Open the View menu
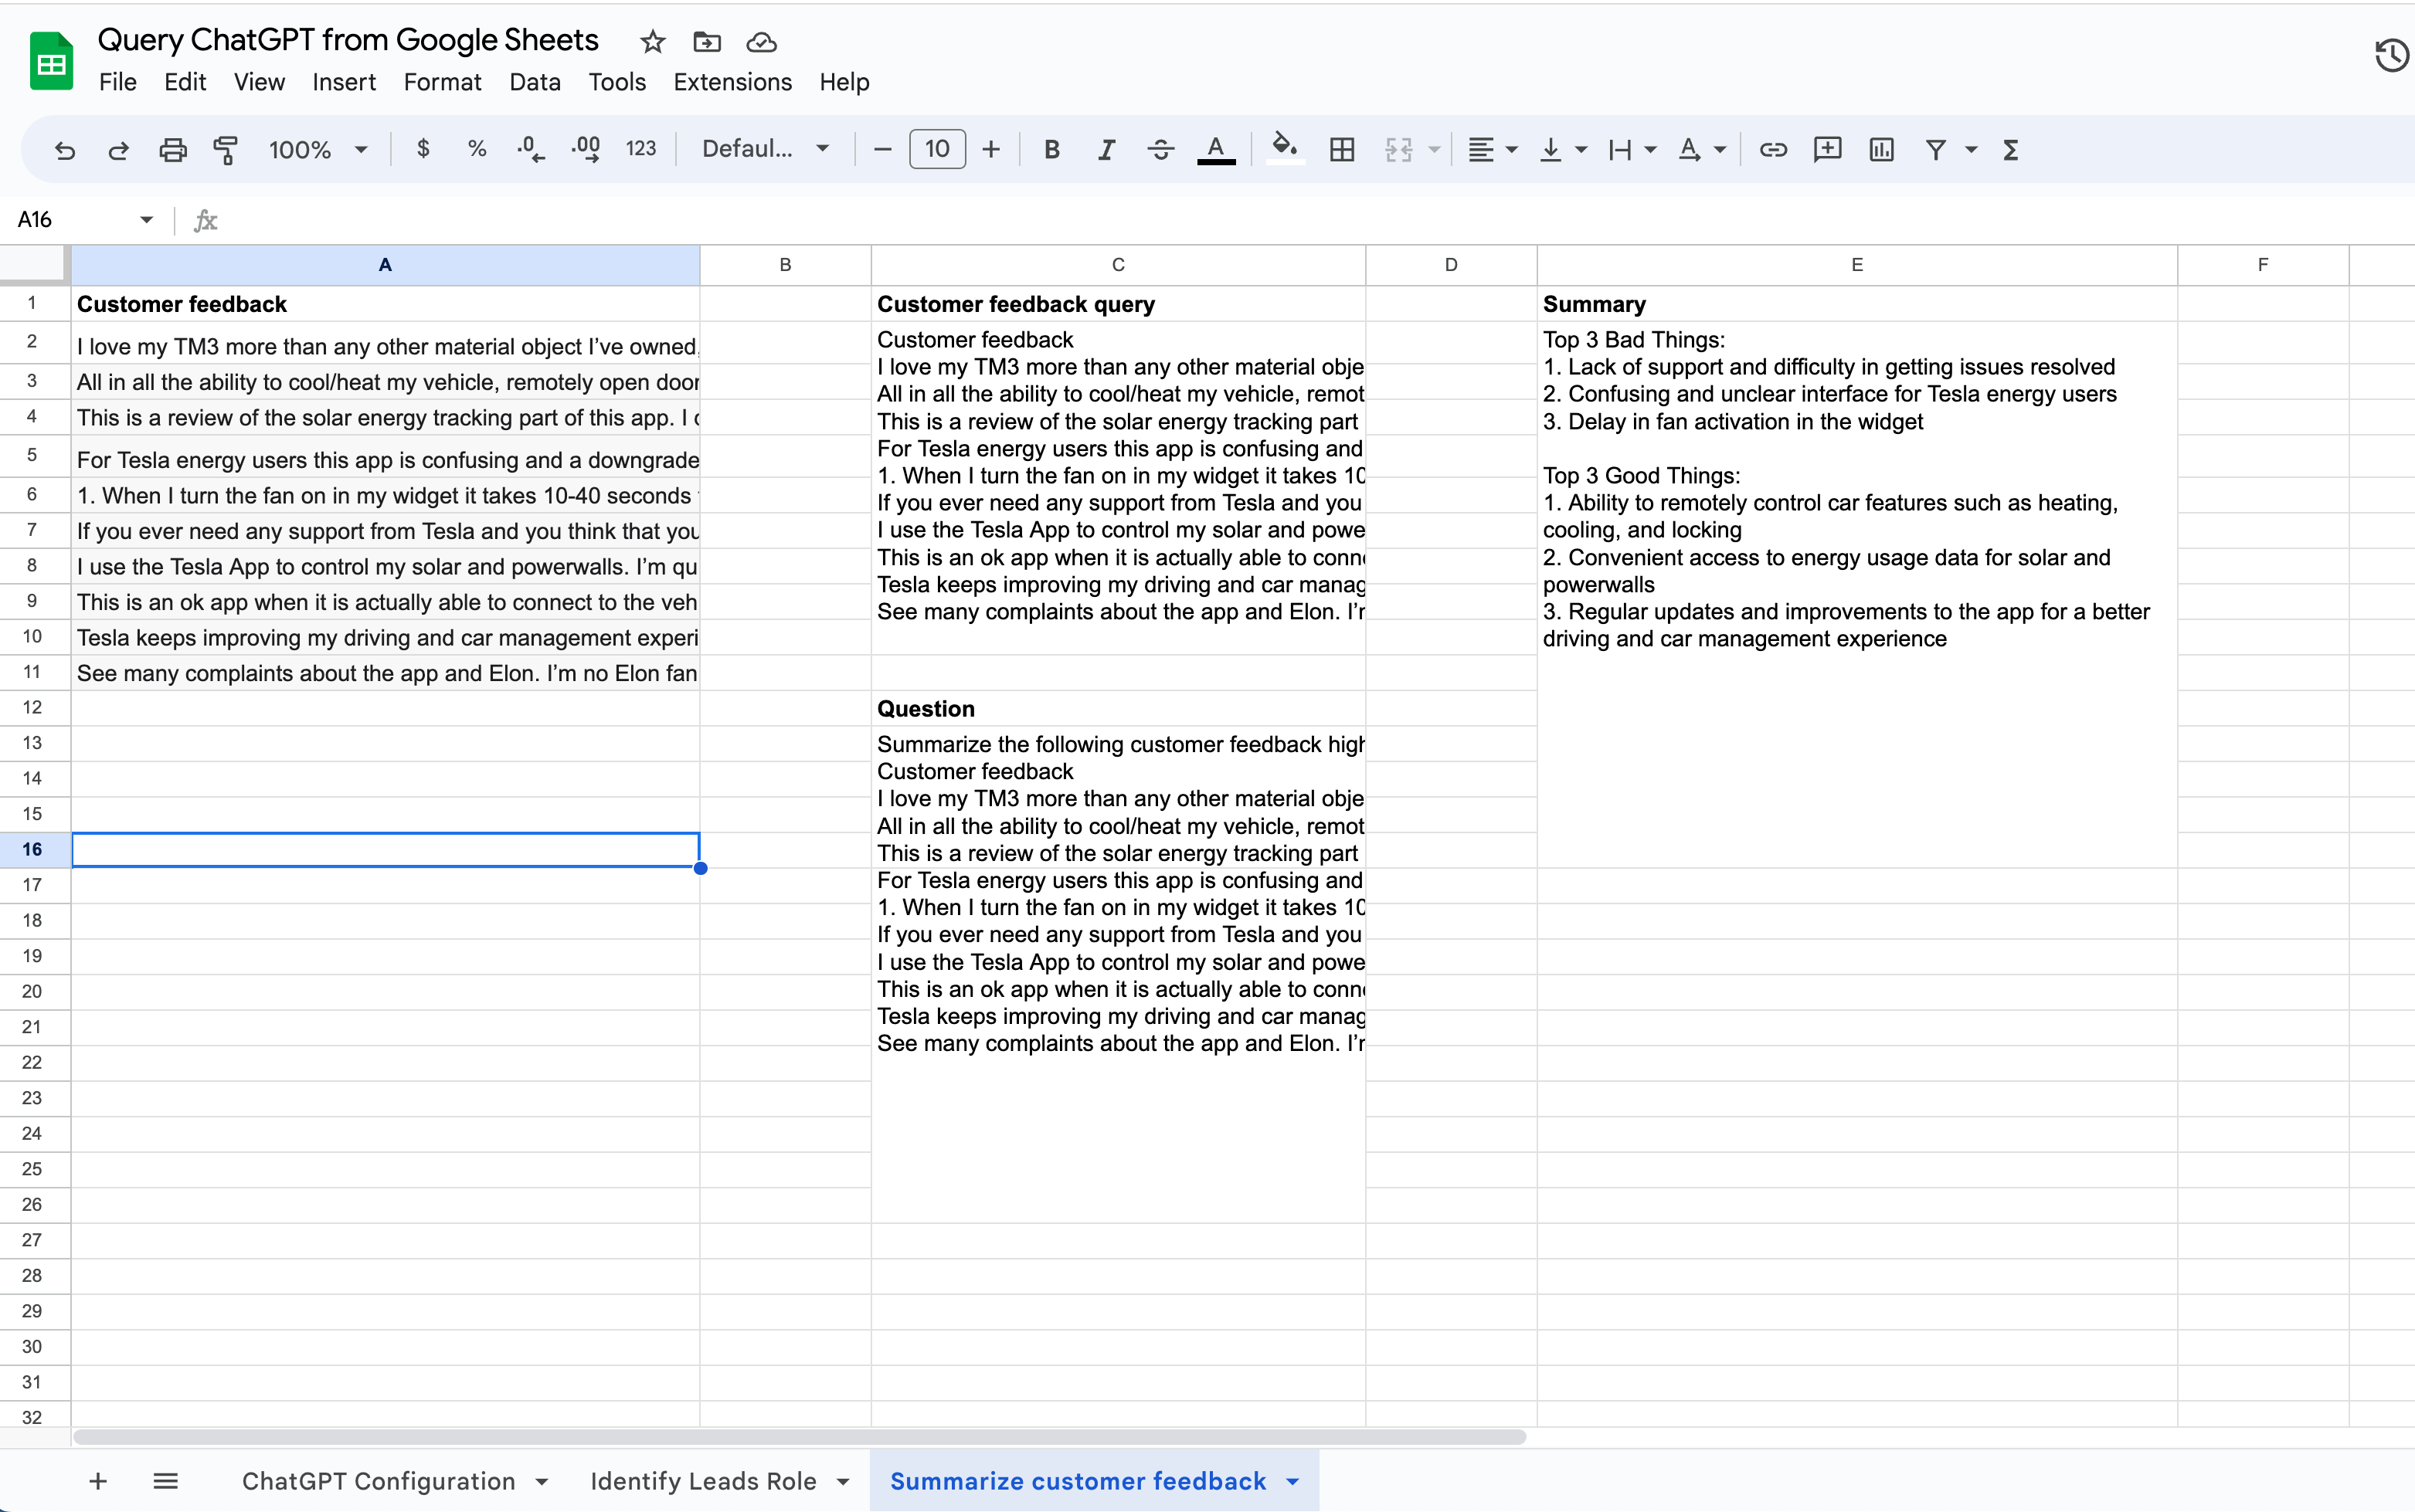The width and height of the screenshot is (2415, 1512). click(259, 82)
